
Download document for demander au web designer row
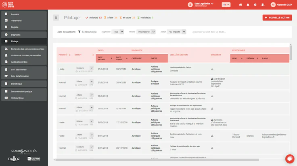pos(212,96)
